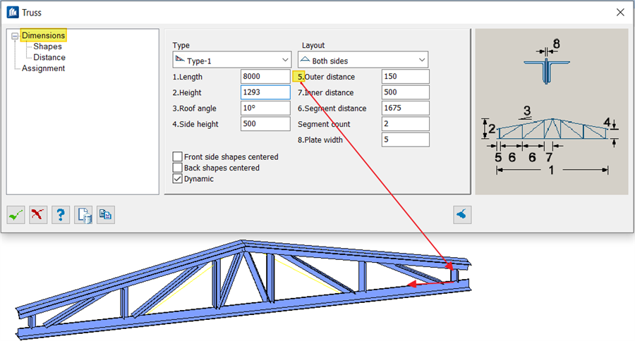Click the truss dimension diagram preview
This screenshot has height=341, width=635.
tap(551, 111)
